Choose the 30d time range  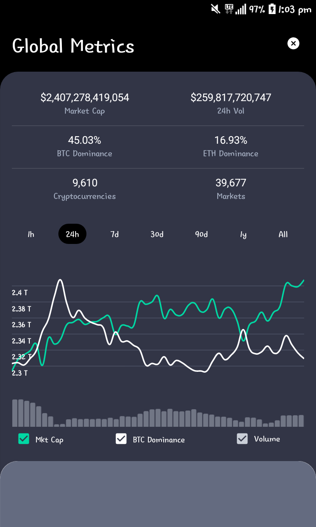(x=157, y=234)
